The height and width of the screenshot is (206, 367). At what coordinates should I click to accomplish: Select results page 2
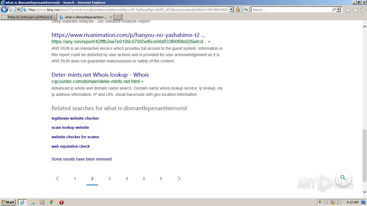click(x=92, y=179)
